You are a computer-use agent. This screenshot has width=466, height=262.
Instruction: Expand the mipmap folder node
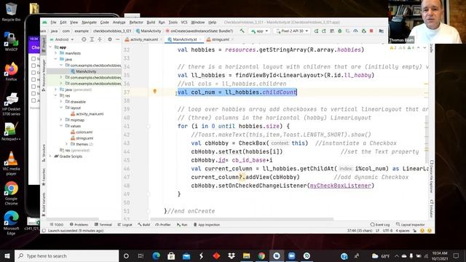pos(61,119)
